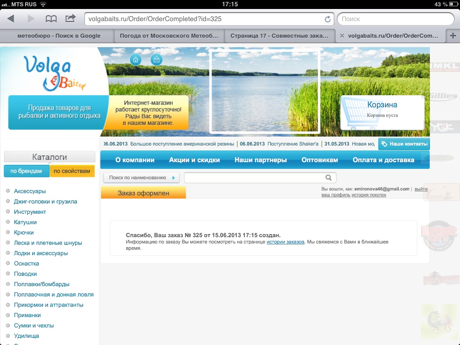This screenshot has height=345, width=460.
Task: Go to homepage via house icon
Action: 136,60
